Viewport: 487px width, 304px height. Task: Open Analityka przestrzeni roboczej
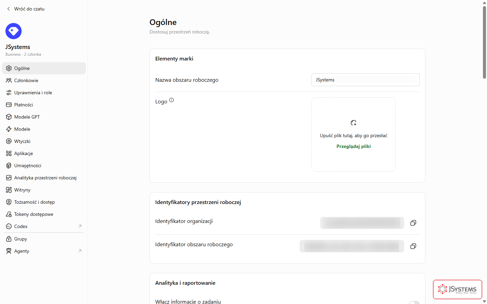[44, 178]
